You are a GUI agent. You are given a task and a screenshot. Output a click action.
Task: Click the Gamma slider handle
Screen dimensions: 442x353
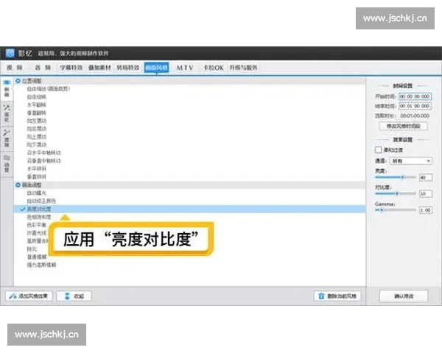tap(382, 210)
